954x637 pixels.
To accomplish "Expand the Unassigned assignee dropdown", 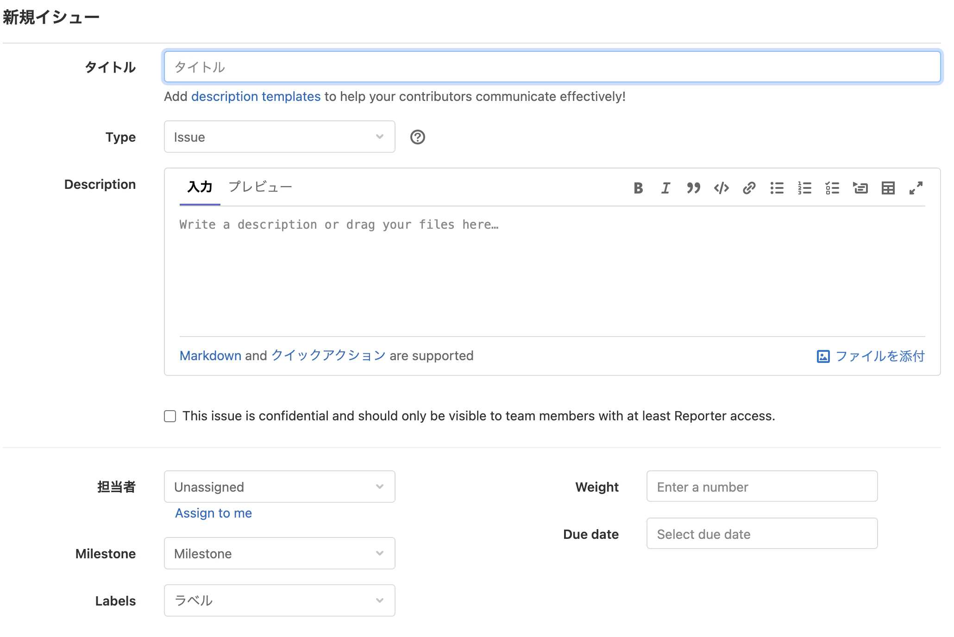I will pyautogui.click(x=279, y=487).
